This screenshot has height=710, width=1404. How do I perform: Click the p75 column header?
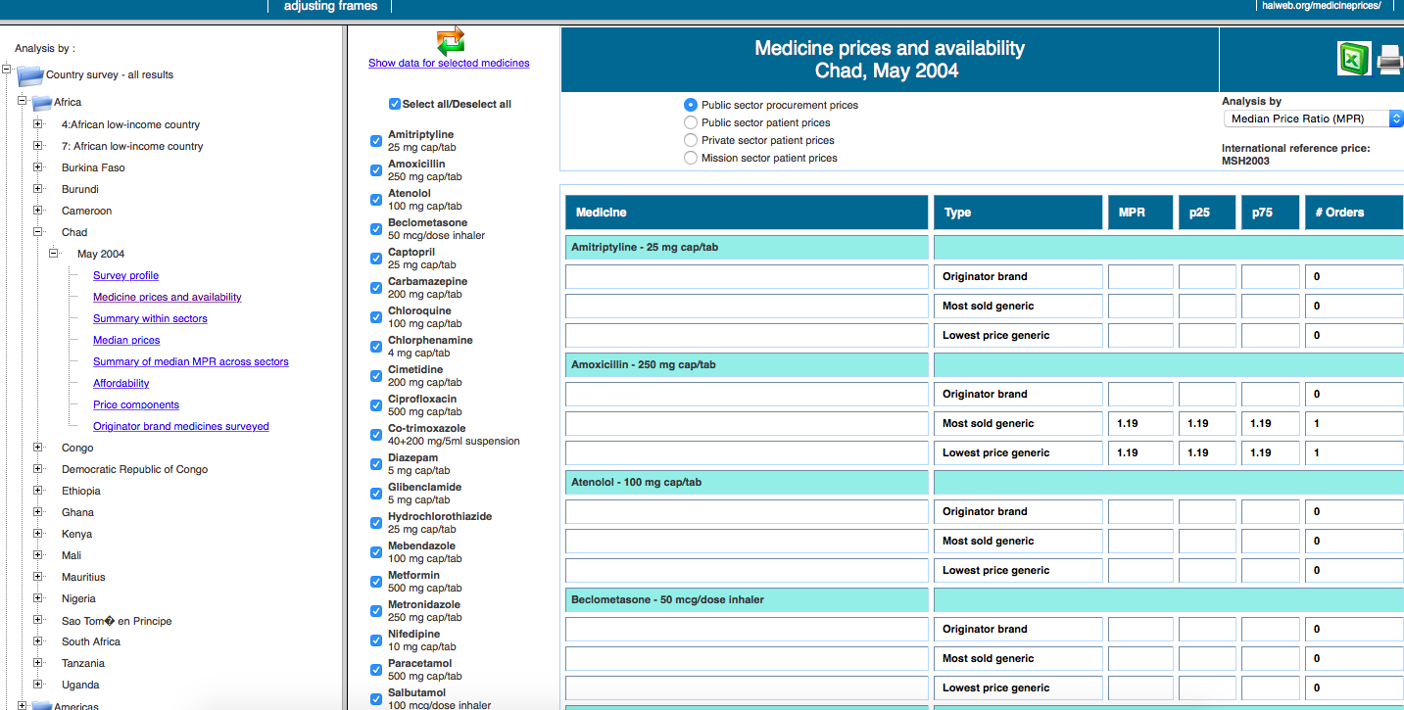pos(1271,213)
